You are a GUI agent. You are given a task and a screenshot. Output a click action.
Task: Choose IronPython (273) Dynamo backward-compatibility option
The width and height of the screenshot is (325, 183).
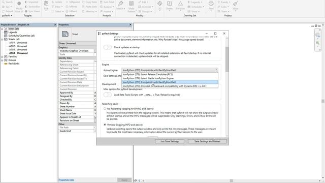tap(170, 86)
